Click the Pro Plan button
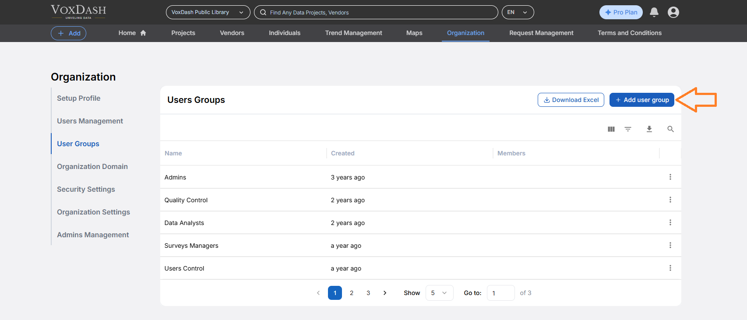Screen dimensions: 747x320 click(x=621, y=12)
